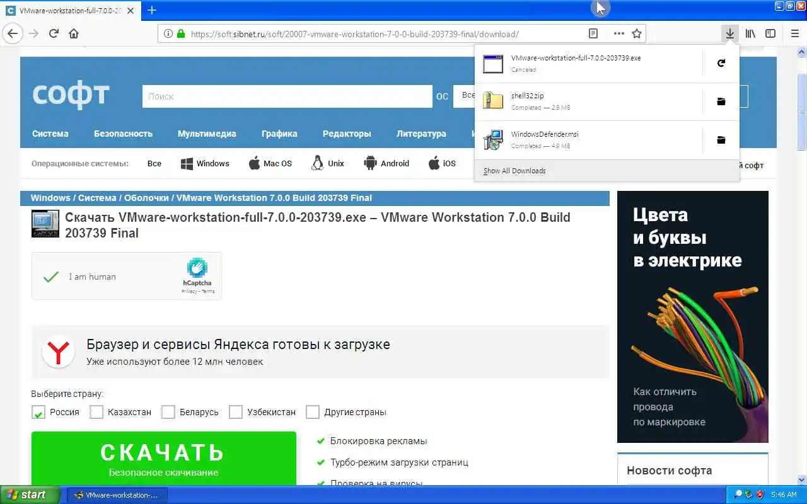Image resolution: width=807 pixels, height=504 pixels.
Task: Click the Yandex browser logo
Action: [x=58, y=352]
